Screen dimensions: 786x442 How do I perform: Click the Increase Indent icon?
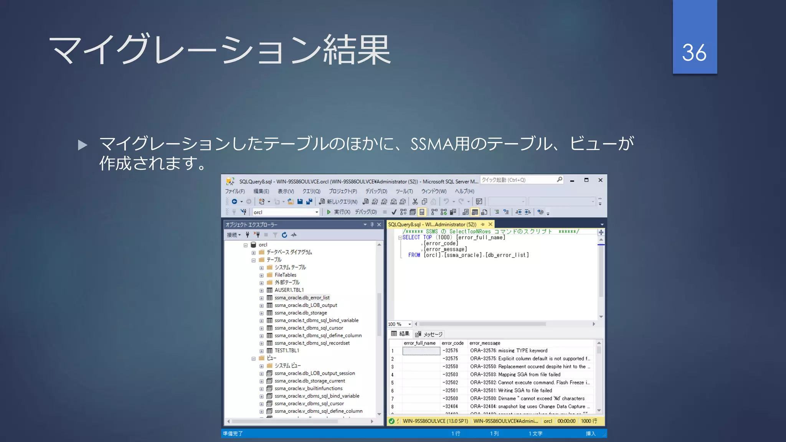pos(528,212)
